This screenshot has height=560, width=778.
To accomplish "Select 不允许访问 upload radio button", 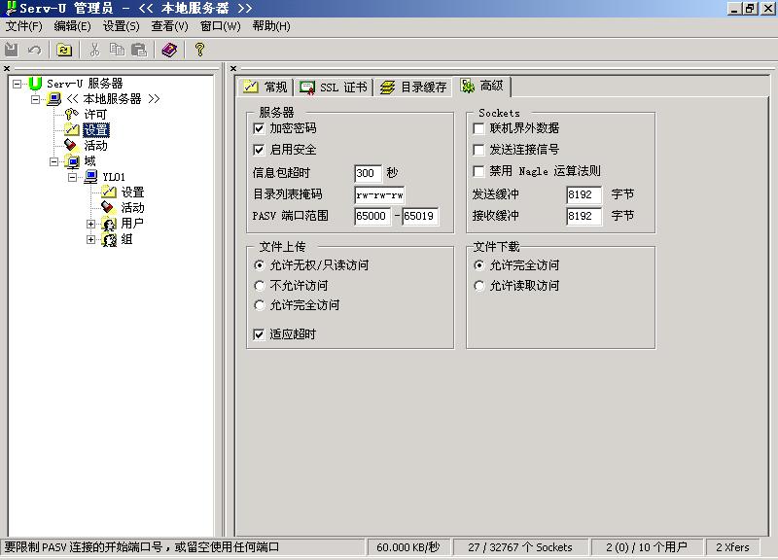I will click(x=259, y=286).
